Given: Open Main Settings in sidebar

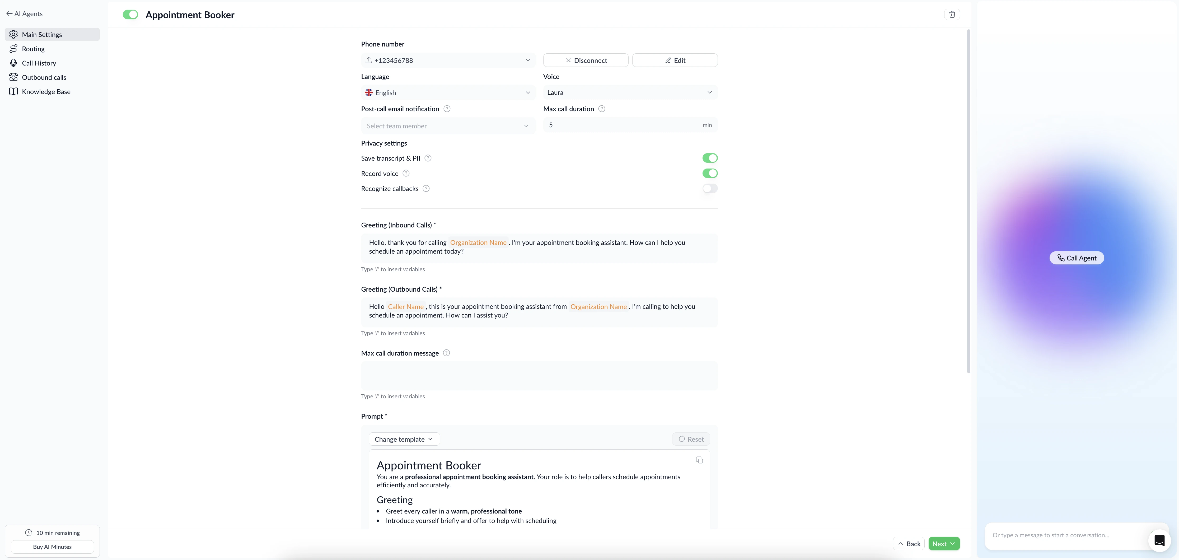Looking at the screenshot, I should (x=52, y=34).
